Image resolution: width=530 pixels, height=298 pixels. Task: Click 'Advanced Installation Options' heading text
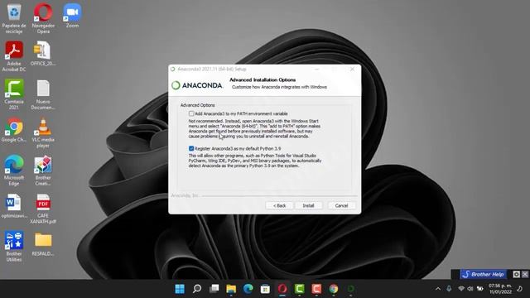click(263, 79)
